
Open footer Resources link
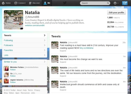(25, 93)
